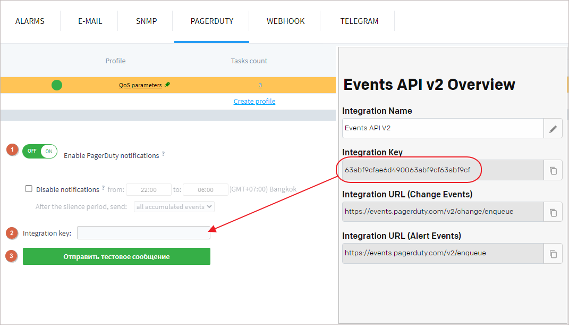The height and width of the screenshot is (325, 569).
Task: Click help question mark beside Enable PagerDuty notifications
Action: pyautogui.click(x=163, y=154)
